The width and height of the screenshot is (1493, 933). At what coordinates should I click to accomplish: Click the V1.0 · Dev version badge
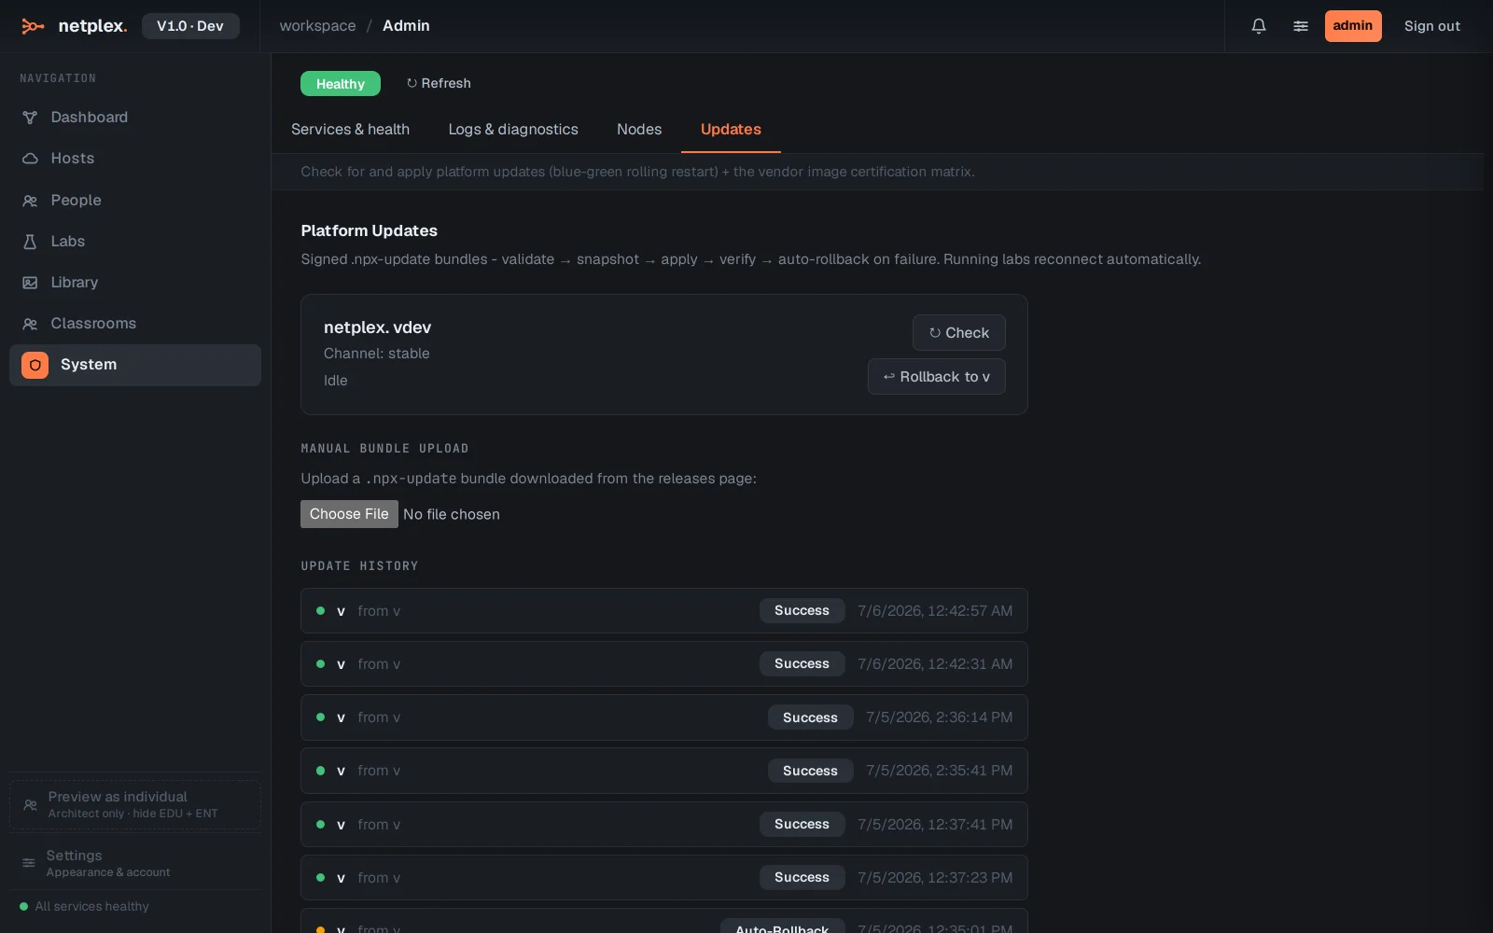click(x=190, y=26)
